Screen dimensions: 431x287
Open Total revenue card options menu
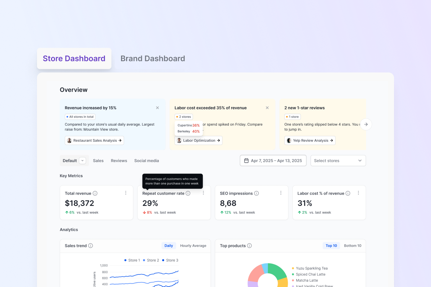tap(126, 193)
